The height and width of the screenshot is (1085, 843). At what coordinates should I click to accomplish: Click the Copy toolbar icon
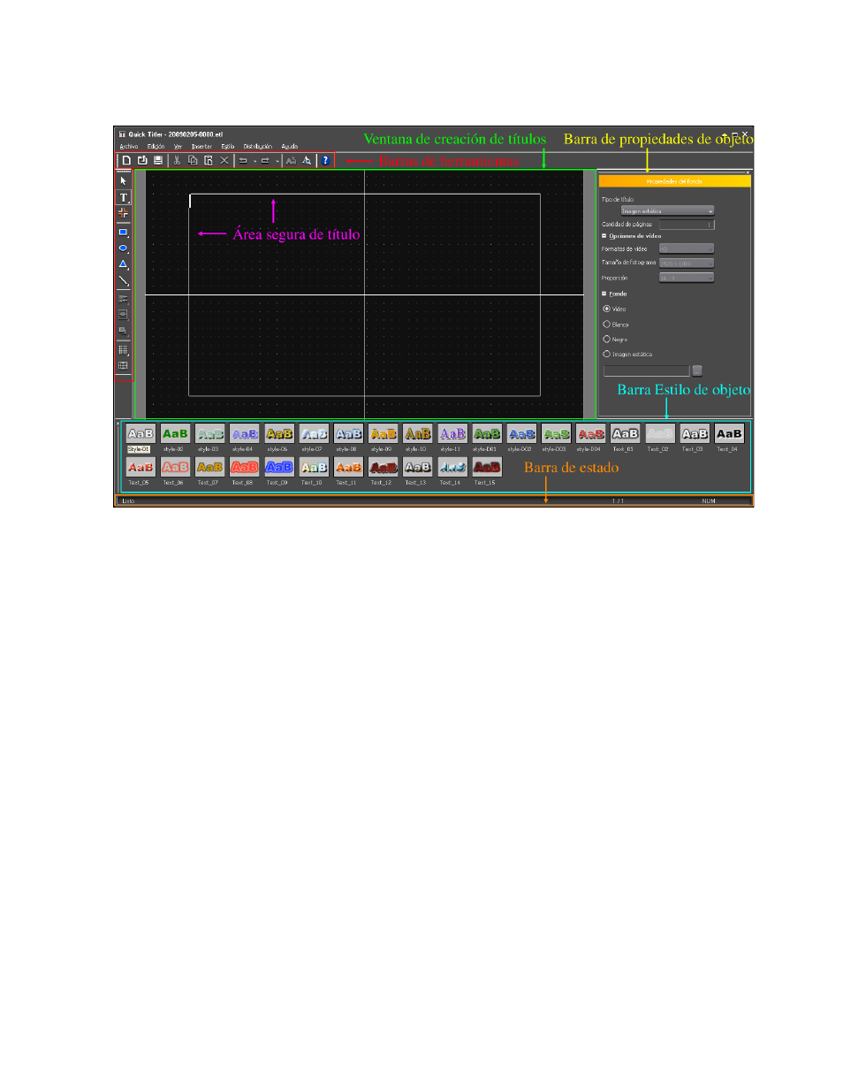pos(193,161)
